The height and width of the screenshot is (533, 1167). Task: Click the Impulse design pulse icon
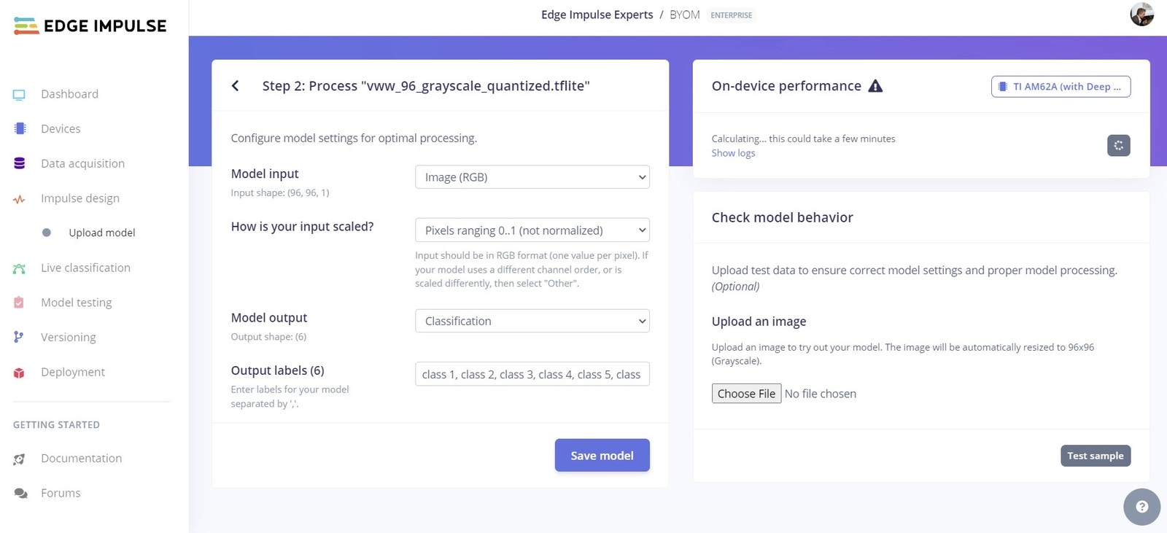coord(19,199)
